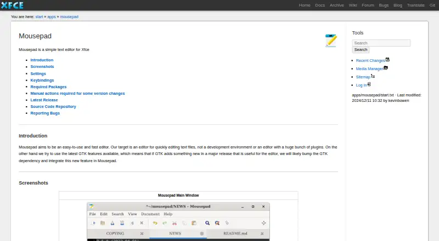Screen dimensions: 439x241
Task: Click the 'apps' breadcrumb link
Action: [x=52, y=17]
